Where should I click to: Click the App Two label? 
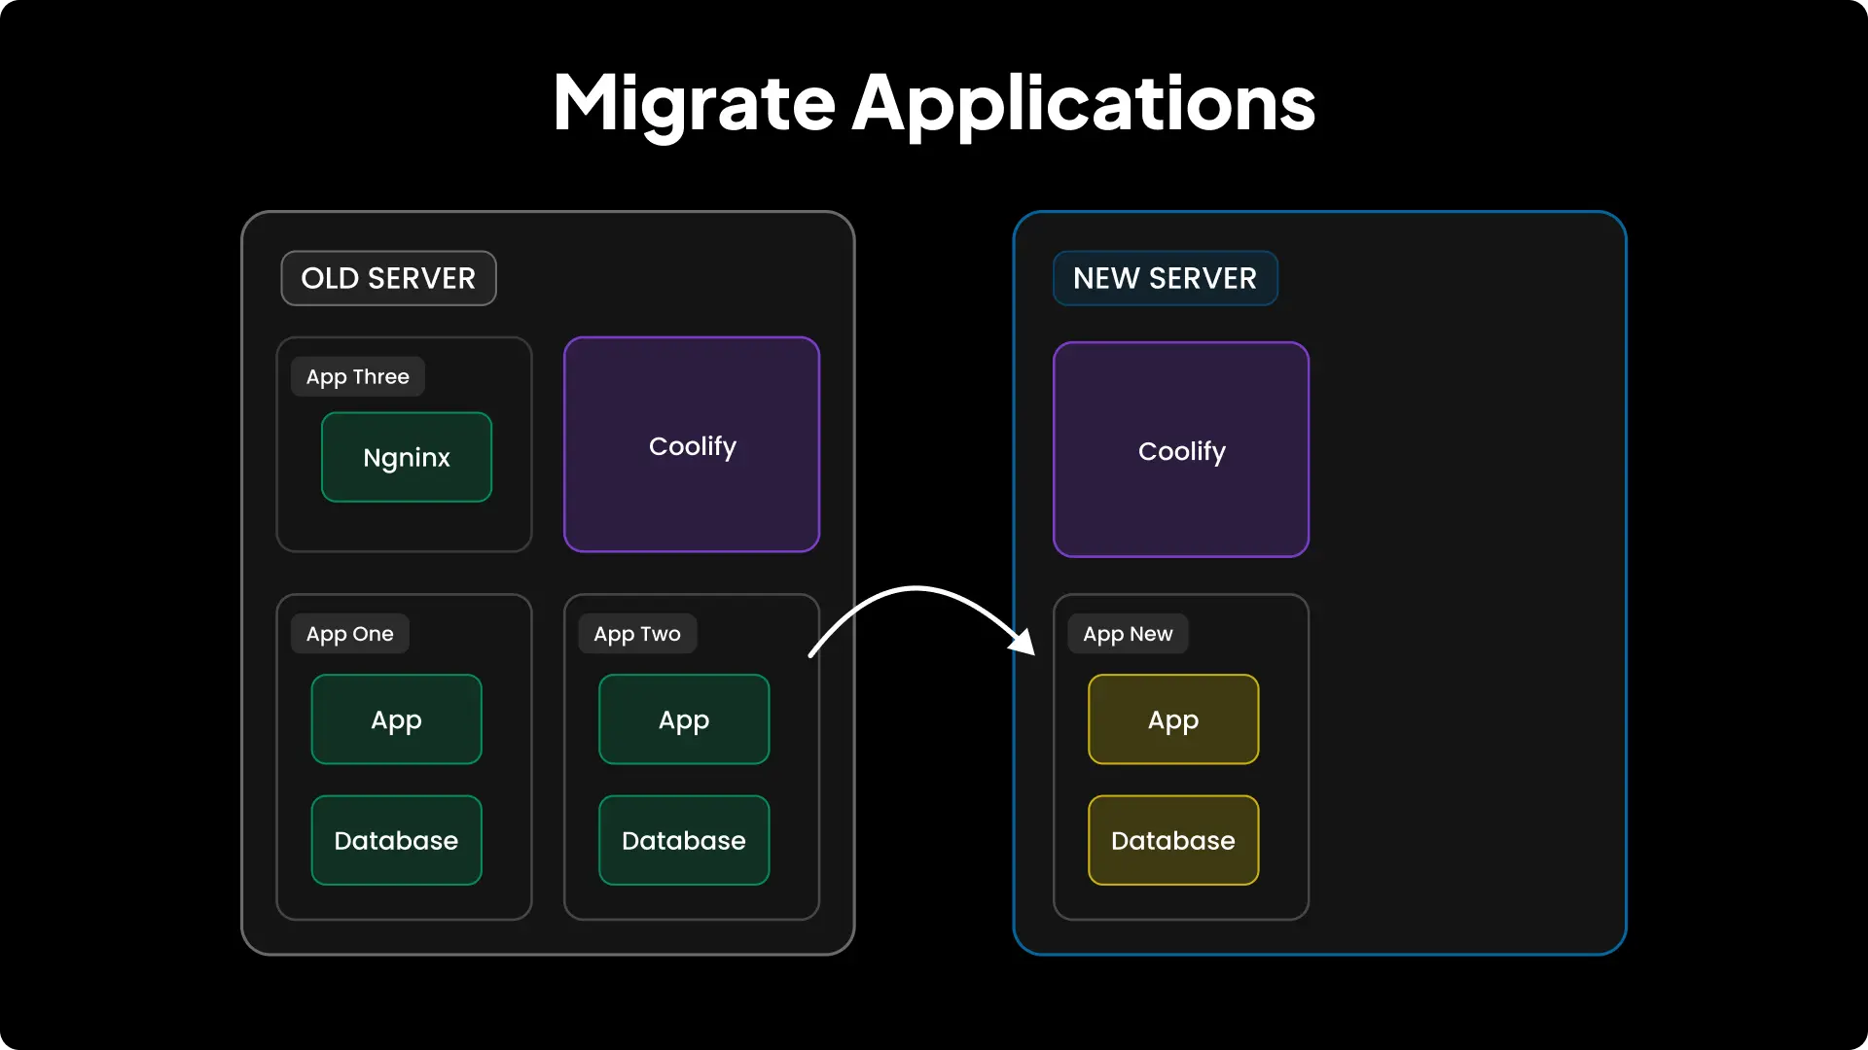click(x=637, y=633)
